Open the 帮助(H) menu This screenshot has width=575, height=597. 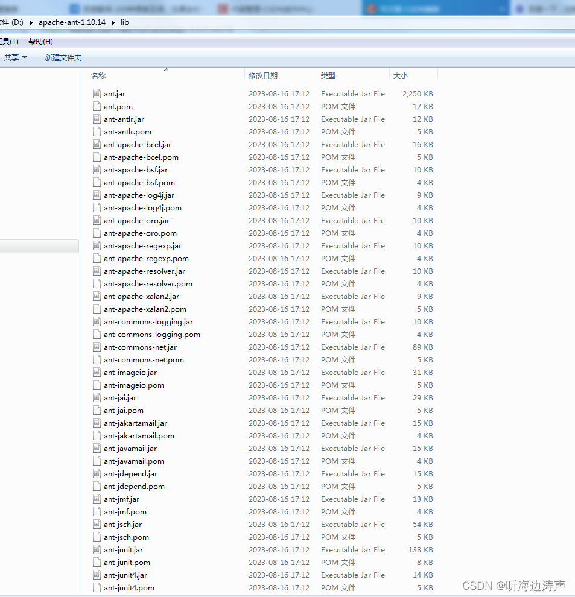click(x=40, y=42)
